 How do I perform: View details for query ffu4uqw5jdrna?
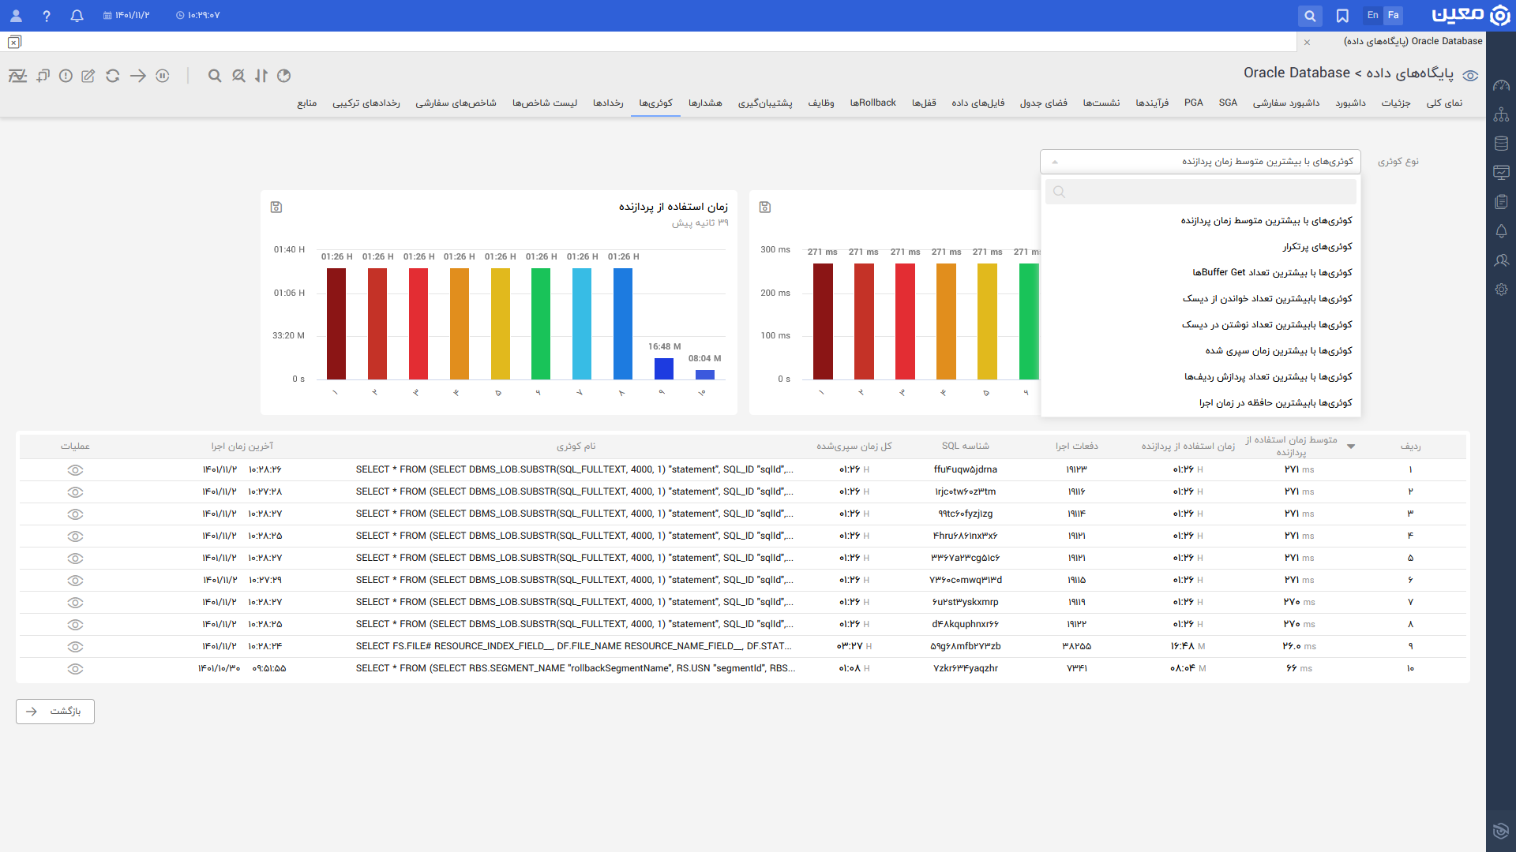click(75, 470)
